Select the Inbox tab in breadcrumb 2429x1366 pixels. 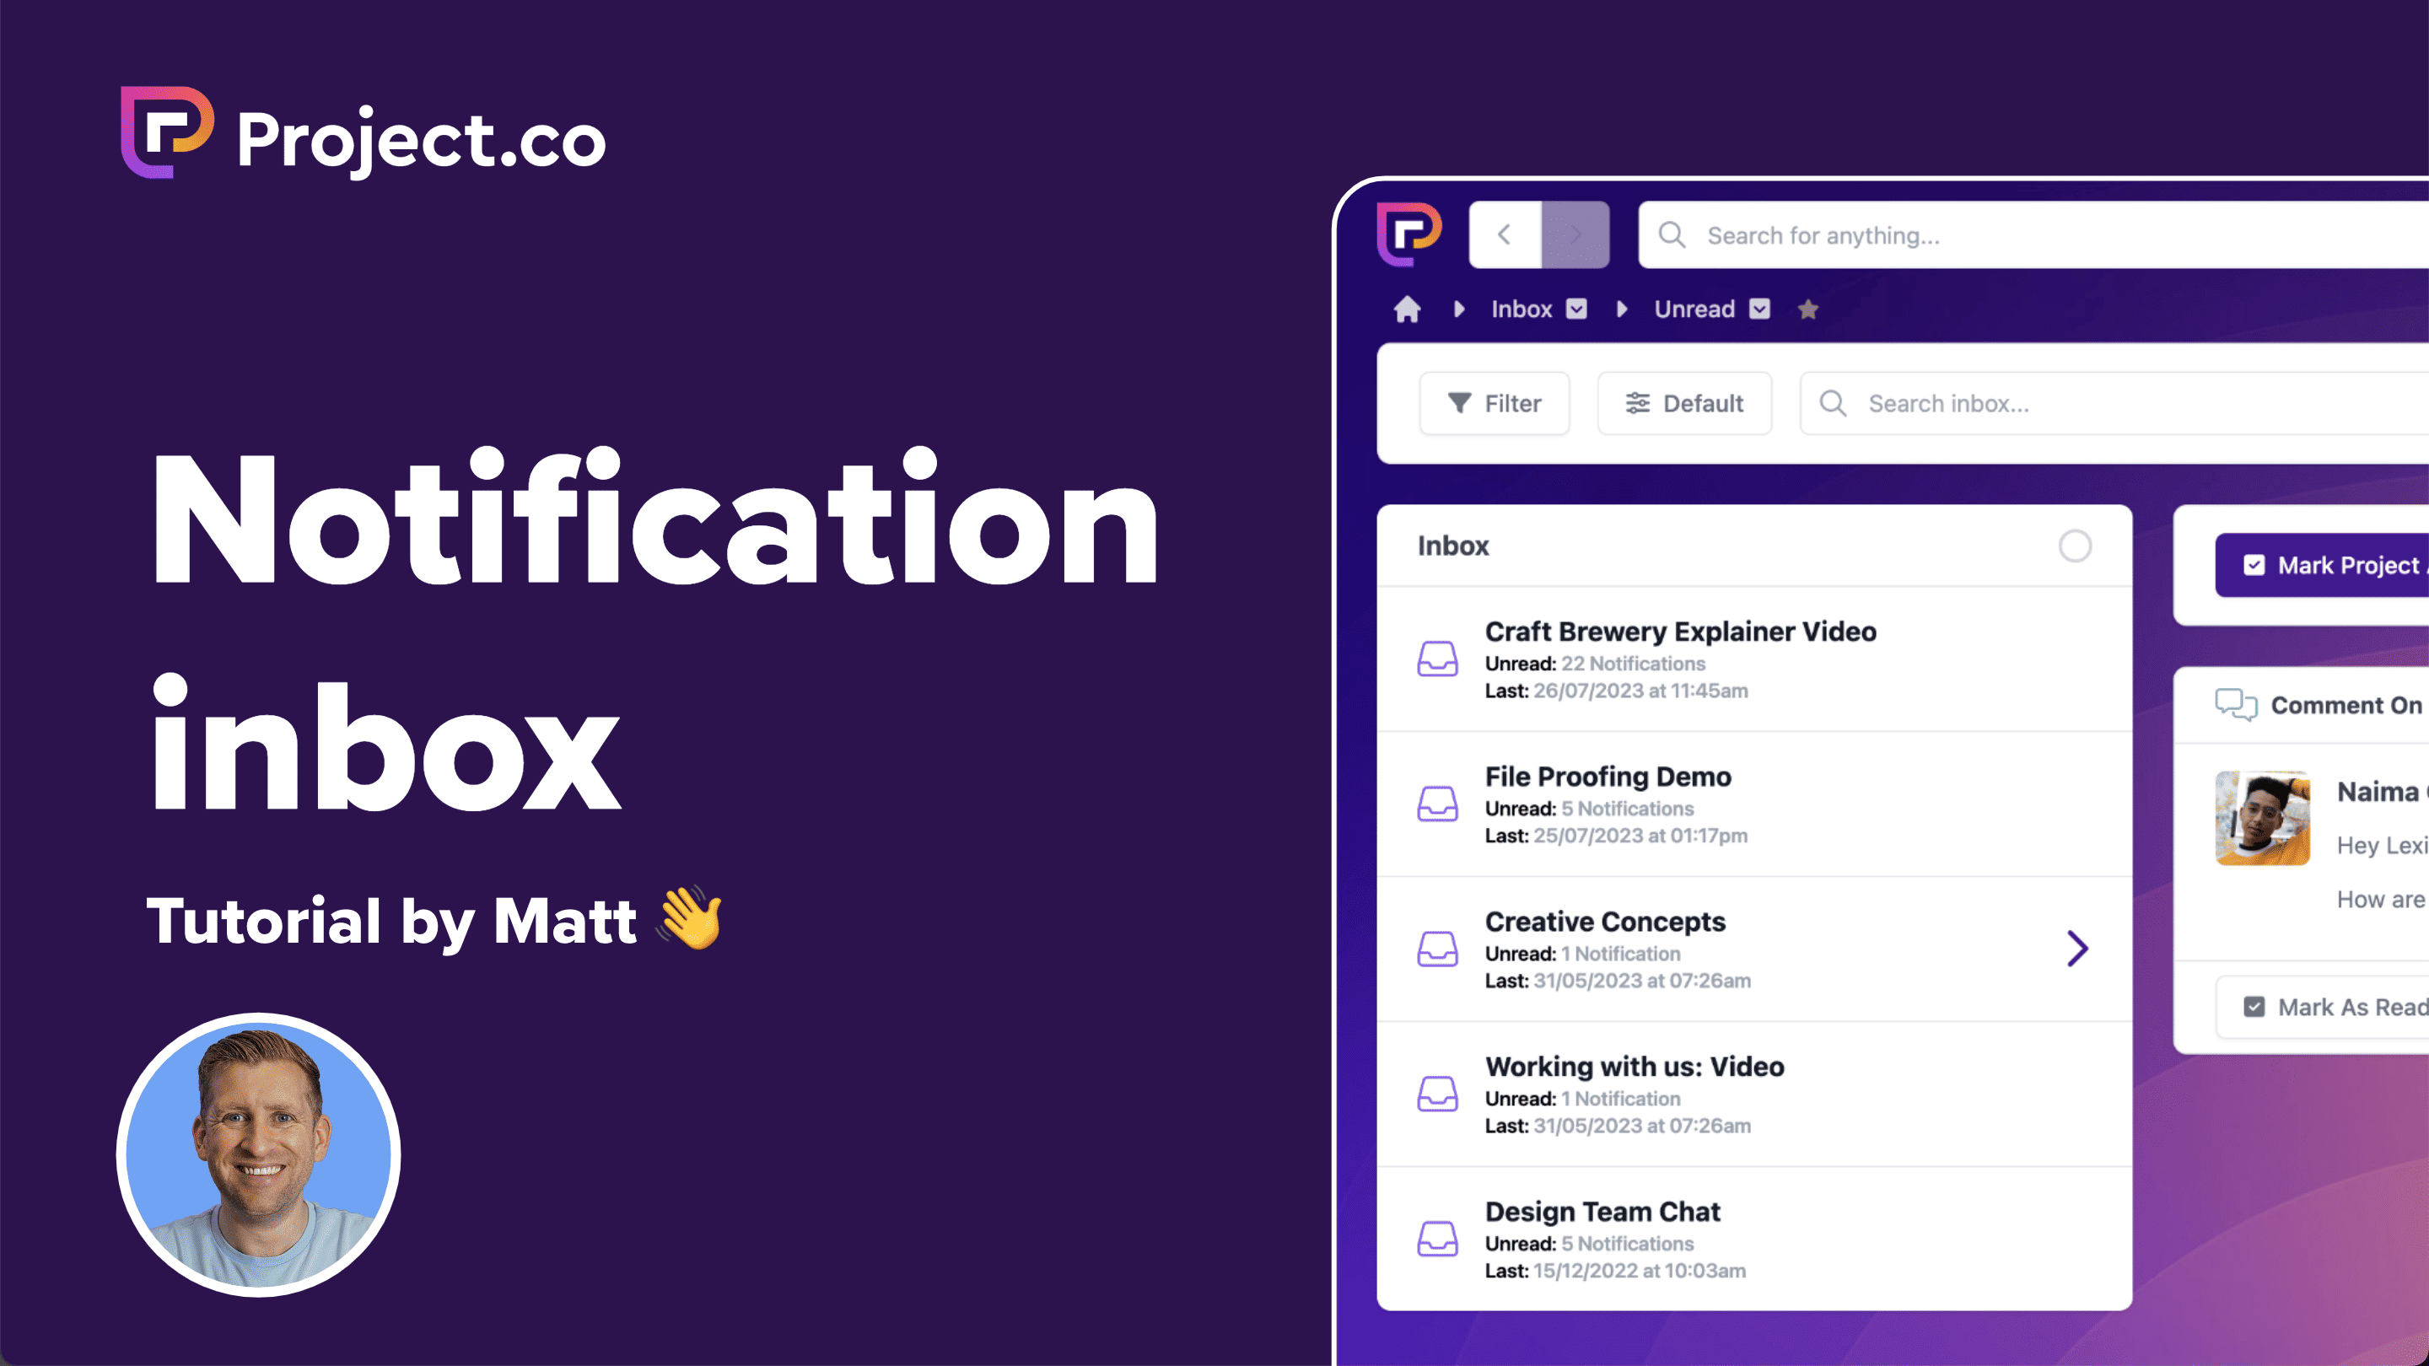pyautogui.click(x=1521, y=309)
